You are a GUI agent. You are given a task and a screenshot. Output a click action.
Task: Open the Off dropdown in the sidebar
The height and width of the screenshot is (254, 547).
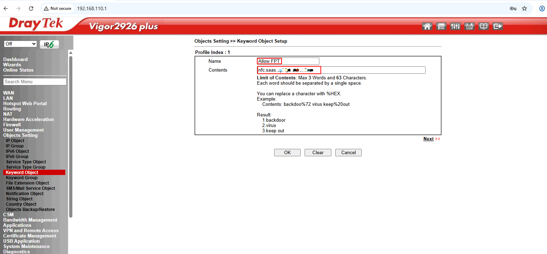20,44
